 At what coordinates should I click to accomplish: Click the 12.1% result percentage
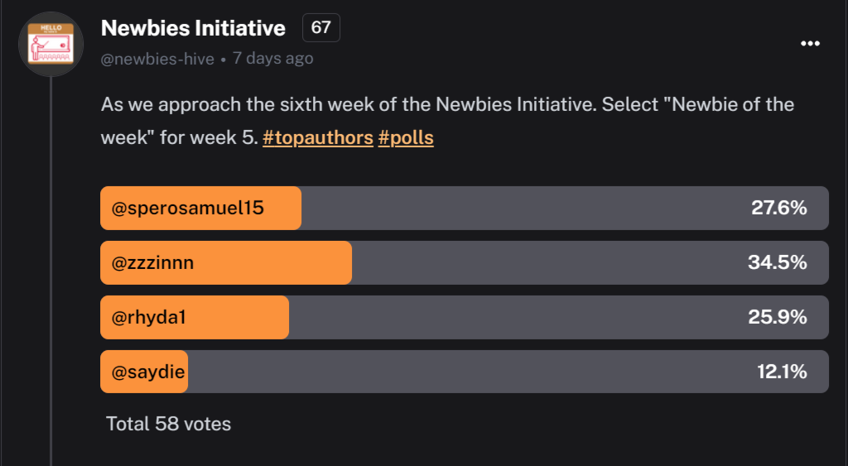coord(782,372)
